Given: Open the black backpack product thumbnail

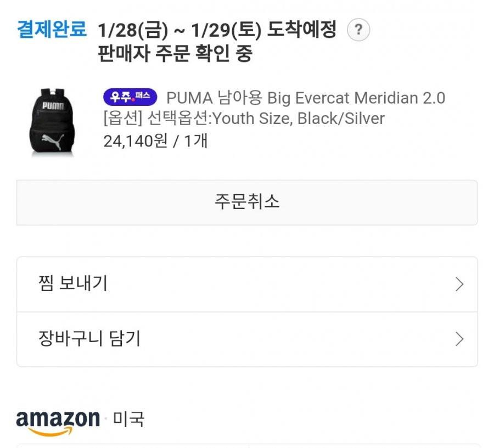Looking at the screenshot, I should tap(52, 122).
